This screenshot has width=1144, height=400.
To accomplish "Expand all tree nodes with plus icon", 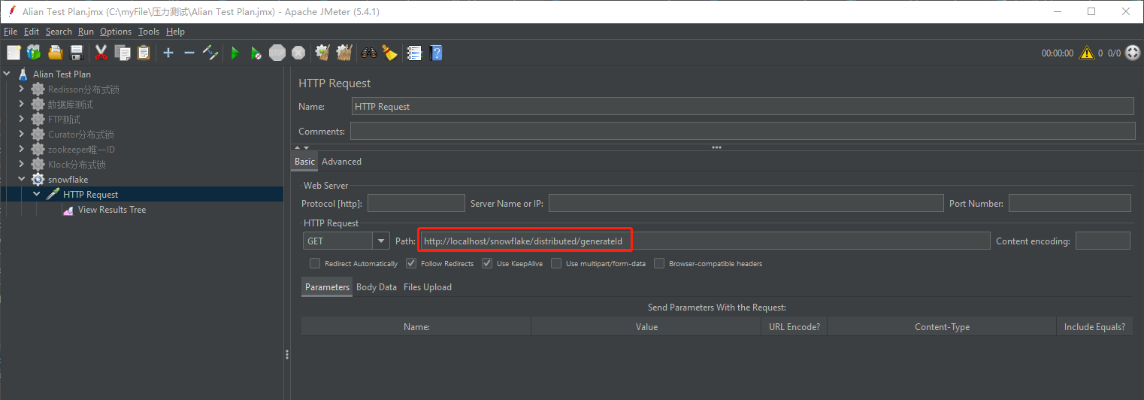I will (x=168, y=53).
